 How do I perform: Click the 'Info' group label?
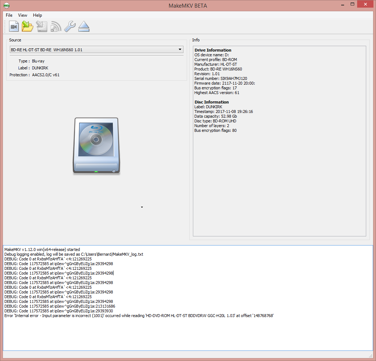click(x=196, y=40)
